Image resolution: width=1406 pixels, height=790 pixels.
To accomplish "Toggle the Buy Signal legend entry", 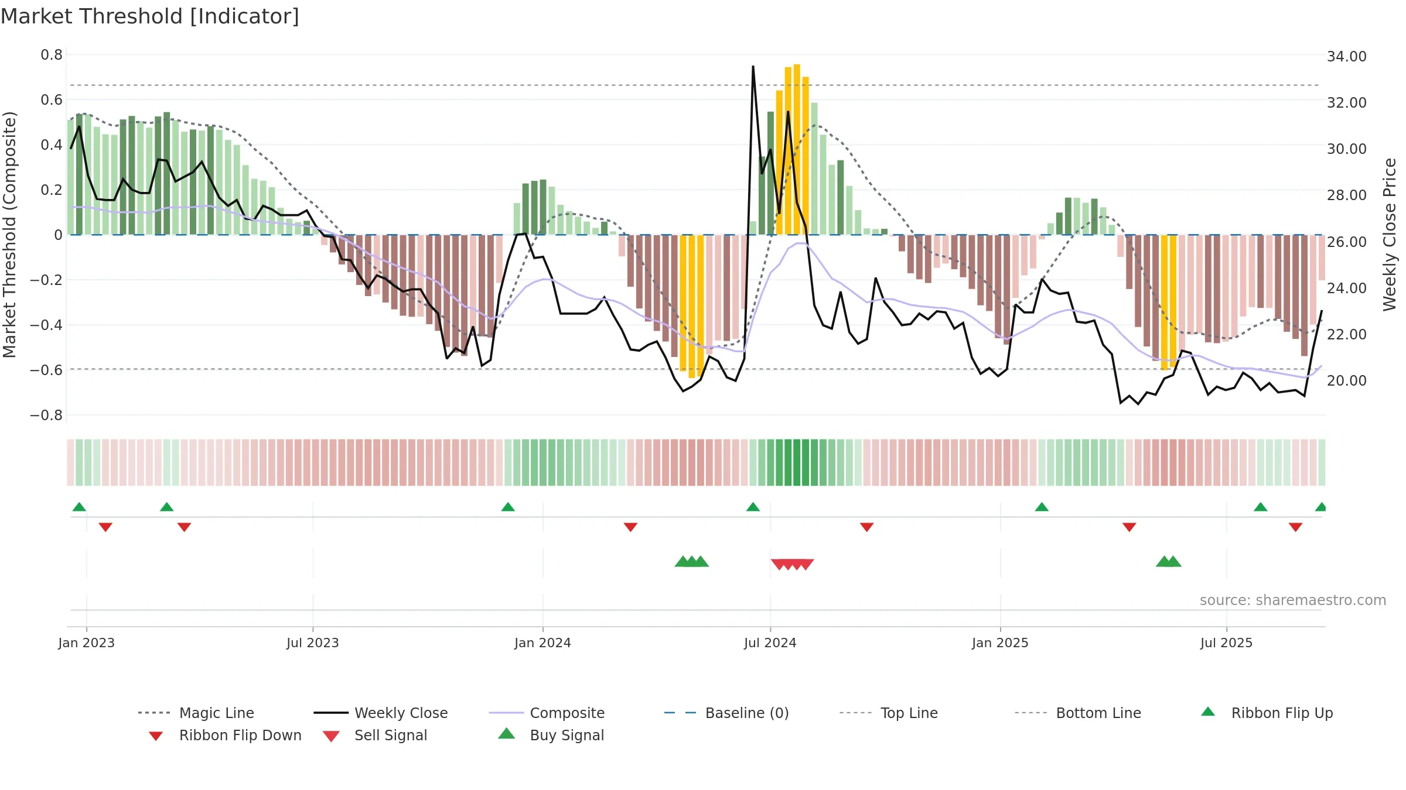I will (551, 735).
